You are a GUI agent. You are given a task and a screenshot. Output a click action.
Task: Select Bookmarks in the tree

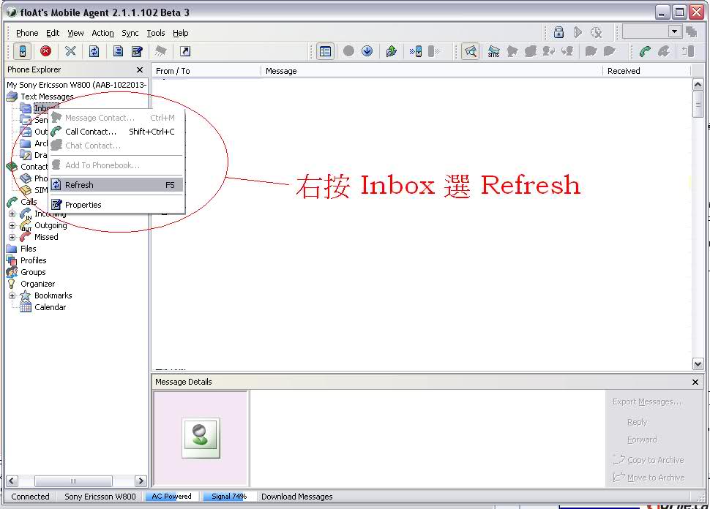tap(53, 296)
